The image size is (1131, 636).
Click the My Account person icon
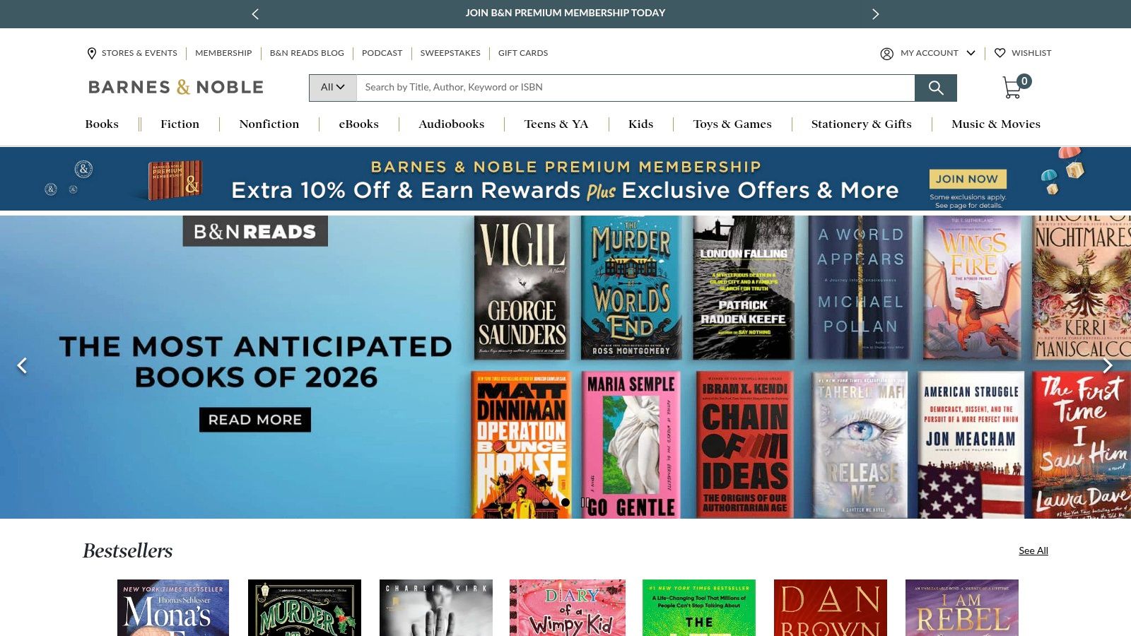coord(886,54)
